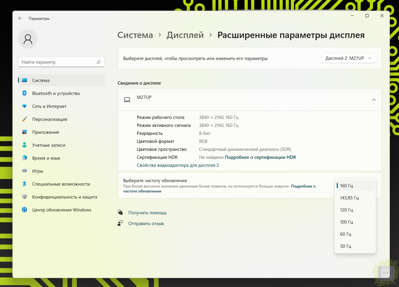Open the user profile avatar

[28, 39]
